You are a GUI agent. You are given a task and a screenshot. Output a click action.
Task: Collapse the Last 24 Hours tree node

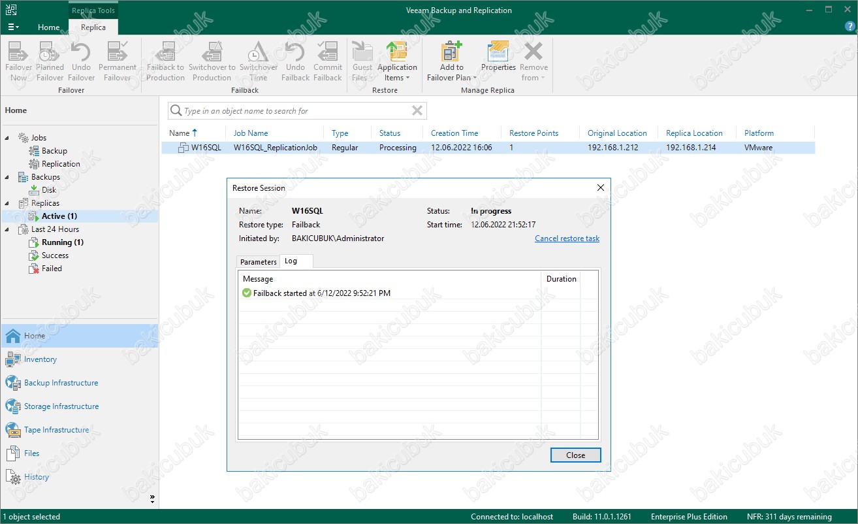(7, 229)
